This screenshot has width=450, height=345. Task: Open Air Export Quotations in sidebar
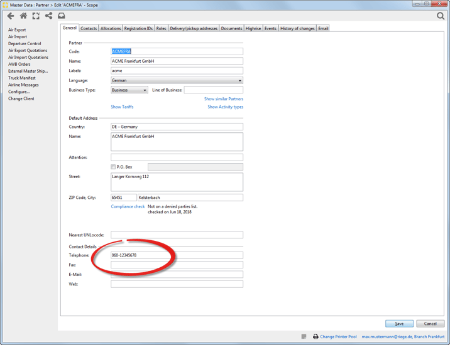point(28,51)
